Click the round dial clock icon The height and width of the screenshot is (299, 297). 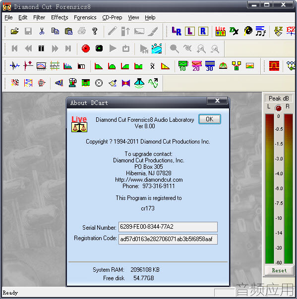coord(99,83)
